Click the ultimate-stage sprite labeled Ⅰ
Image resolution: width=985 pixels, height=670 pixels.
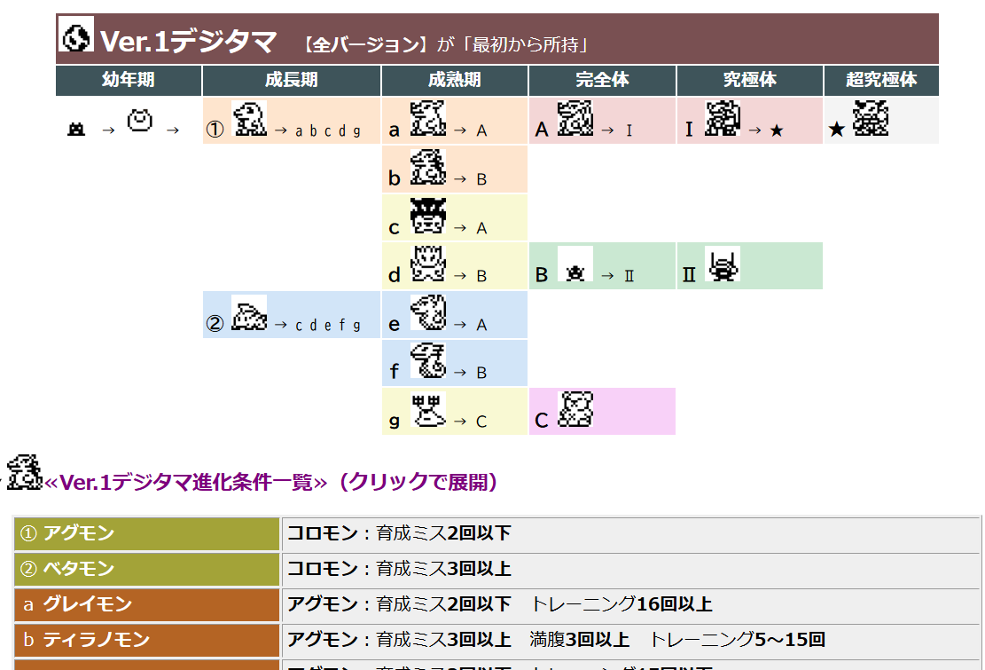coord(723,118)
